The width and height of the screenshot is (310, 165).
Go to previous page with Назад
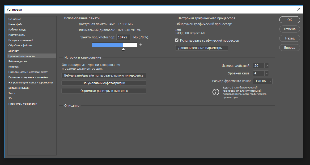click(x=290, y=38)
